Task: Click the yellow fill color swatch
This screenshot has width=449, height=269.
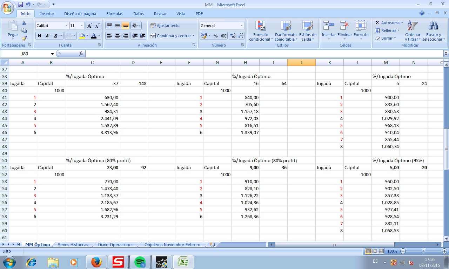Action: (82, 36)
